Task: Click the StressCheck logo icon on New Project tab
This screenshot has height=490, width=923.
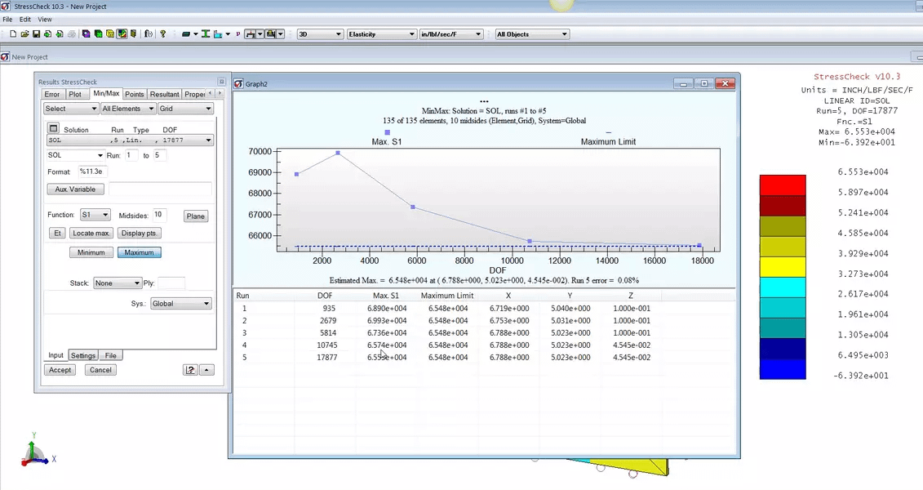Action: (5, 56)
